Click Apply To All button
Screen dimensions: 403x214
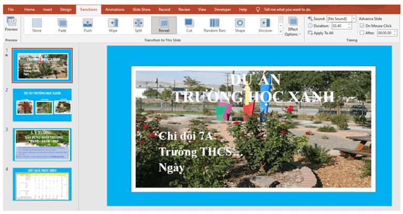pyautogui.click(x=321, y=33)
